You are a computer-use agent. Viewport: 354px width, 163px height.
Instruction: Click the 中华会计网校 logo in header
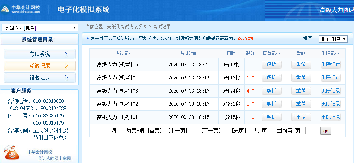click(20, 9)
